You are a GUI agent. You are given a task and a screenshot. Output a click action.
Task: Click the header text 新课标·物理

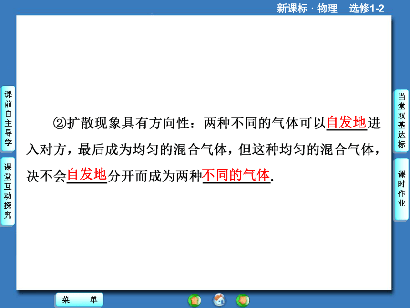[307, 9]
